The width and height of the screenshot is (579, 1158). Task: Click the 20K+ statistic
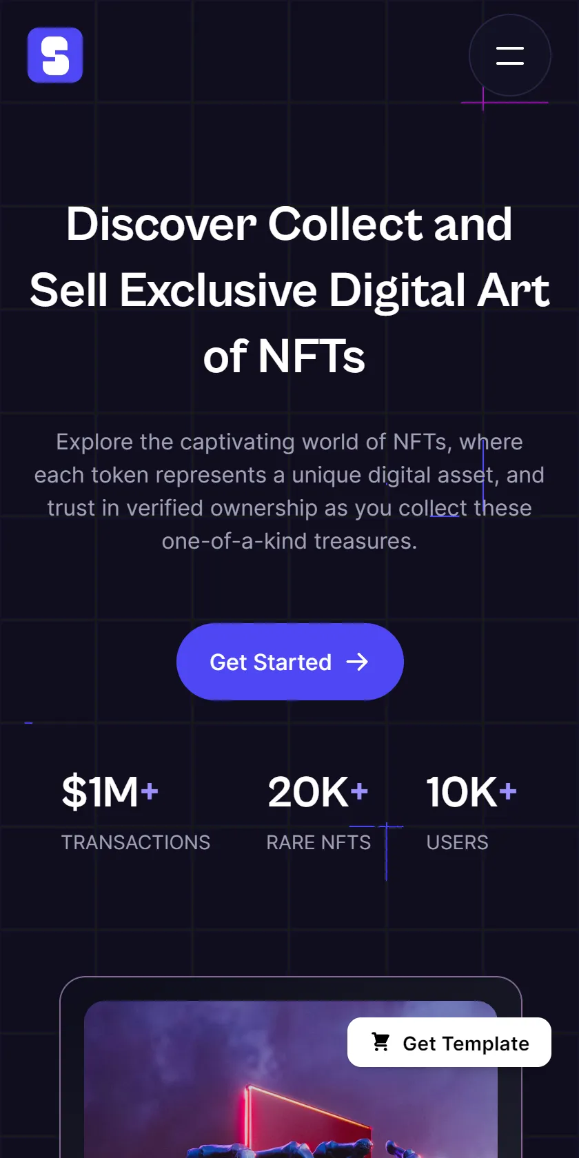click(x=318, y=791)
